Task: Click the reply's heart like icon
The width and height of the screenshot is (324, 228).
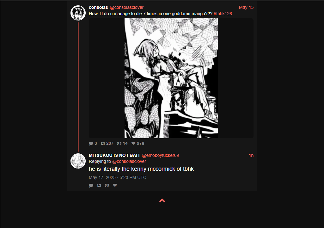Action: [x=115, y=185]
